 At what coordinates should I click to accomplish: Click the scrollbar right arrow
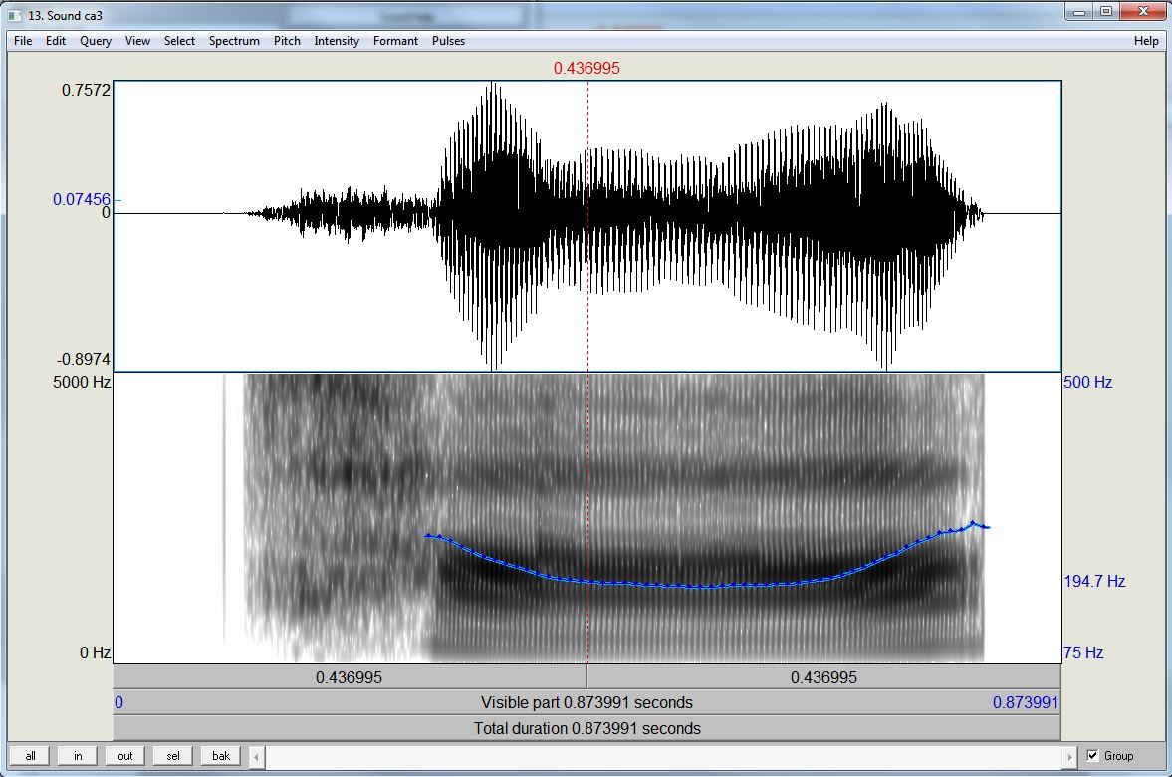pos(1069,757)
